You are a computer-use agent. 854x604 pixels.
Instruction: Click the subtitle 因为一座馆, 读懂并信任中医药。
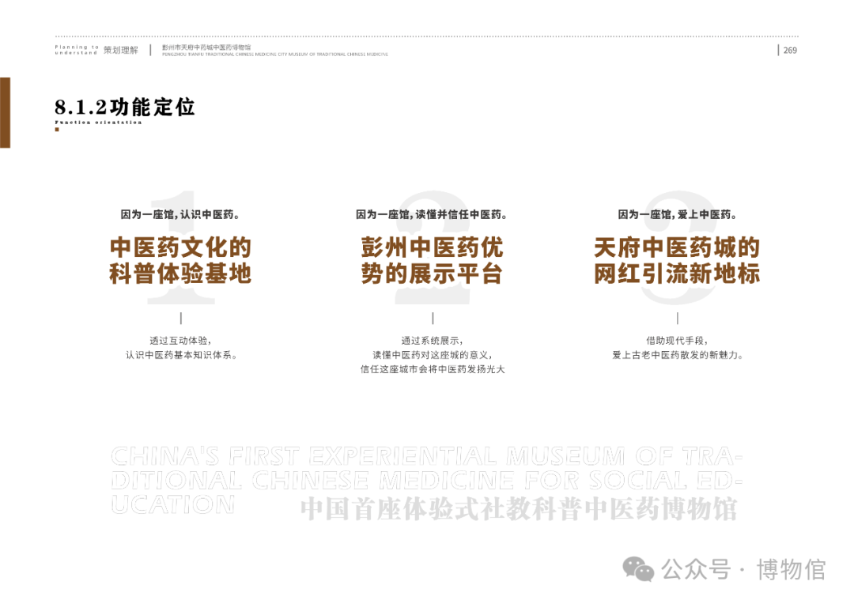432,214
